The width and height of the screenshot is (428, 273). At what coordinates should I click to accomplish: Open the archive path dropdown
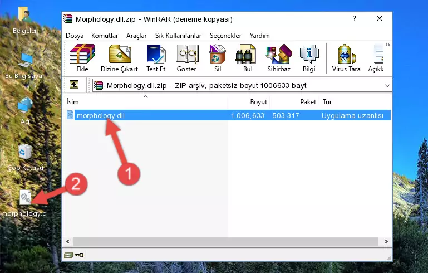tap(387, 86)
